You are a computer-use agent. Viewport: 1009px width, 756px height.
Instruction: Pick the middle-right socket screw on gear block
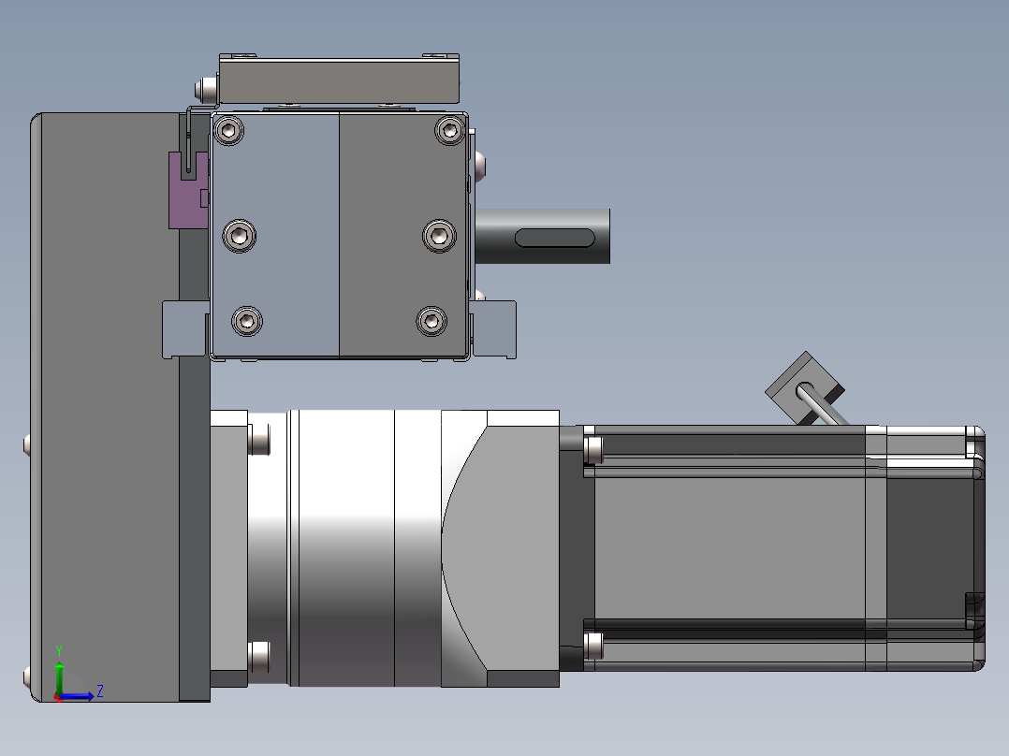click(x=440, y=236)
